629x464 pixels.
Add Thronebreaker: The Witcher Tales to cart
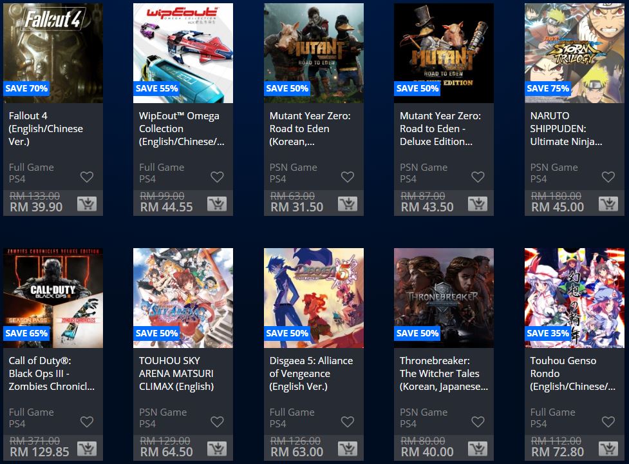[478, 449]
